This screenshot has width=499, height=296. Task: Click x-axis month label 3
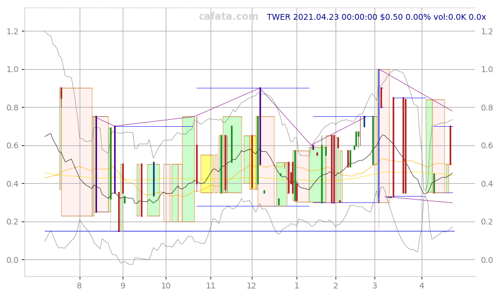[375, 286]
